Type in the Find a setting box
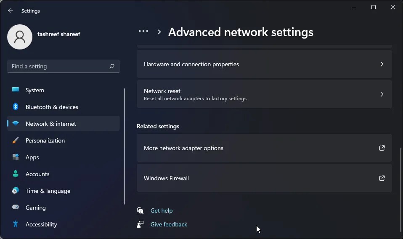403x239 pixels. point(58,66)
